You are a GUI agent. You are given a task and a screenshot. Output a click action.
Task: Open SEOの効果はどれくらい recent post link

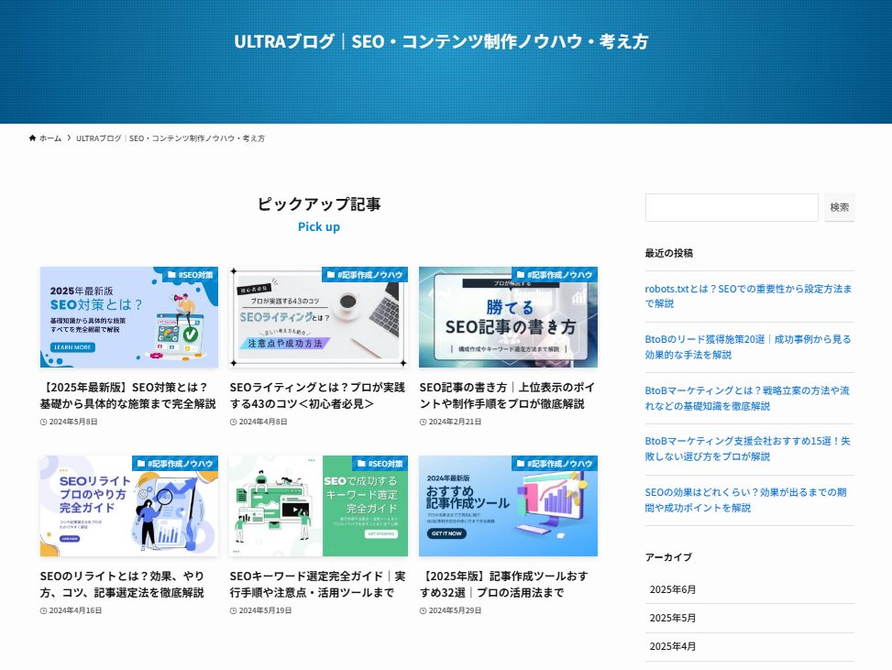747,500
